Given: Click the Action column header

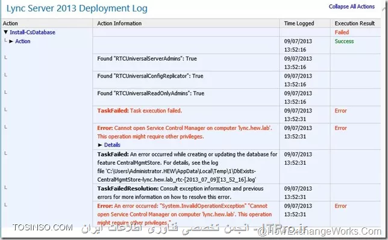Looking at the screenshot, I should click(10, 23).
